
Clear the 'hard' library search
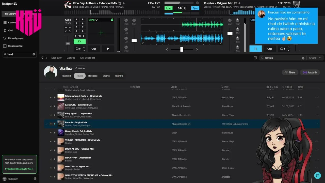point(34,54)
